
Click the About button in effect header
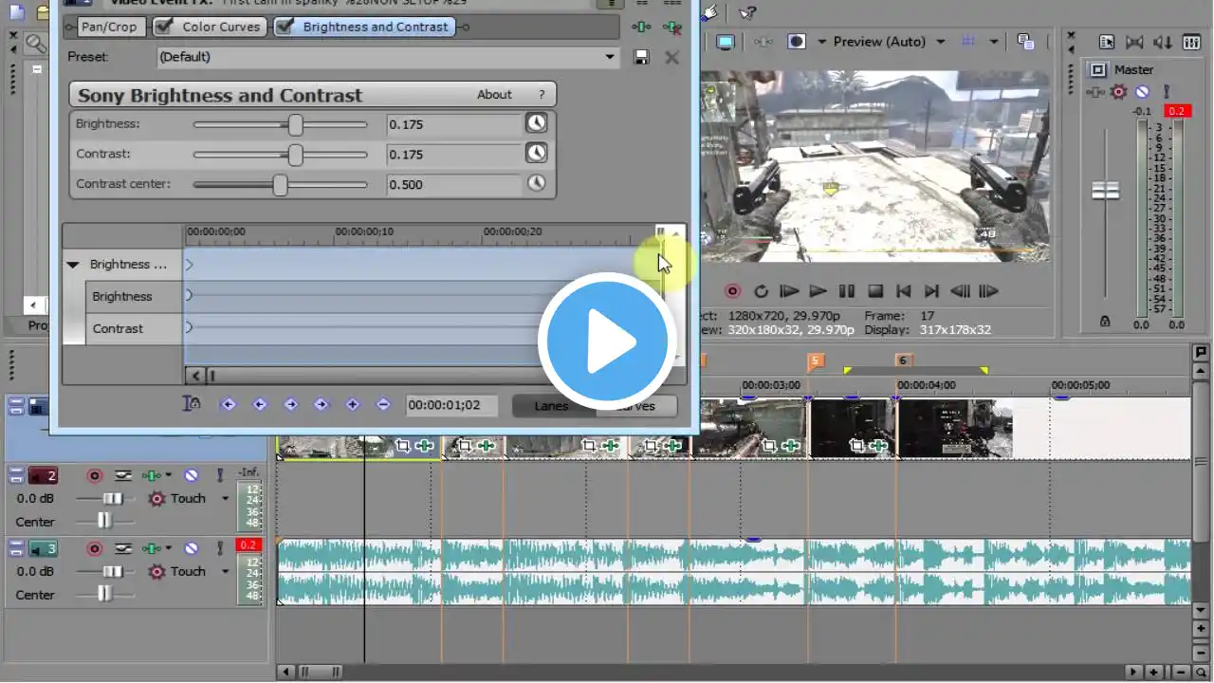point(494,95)
